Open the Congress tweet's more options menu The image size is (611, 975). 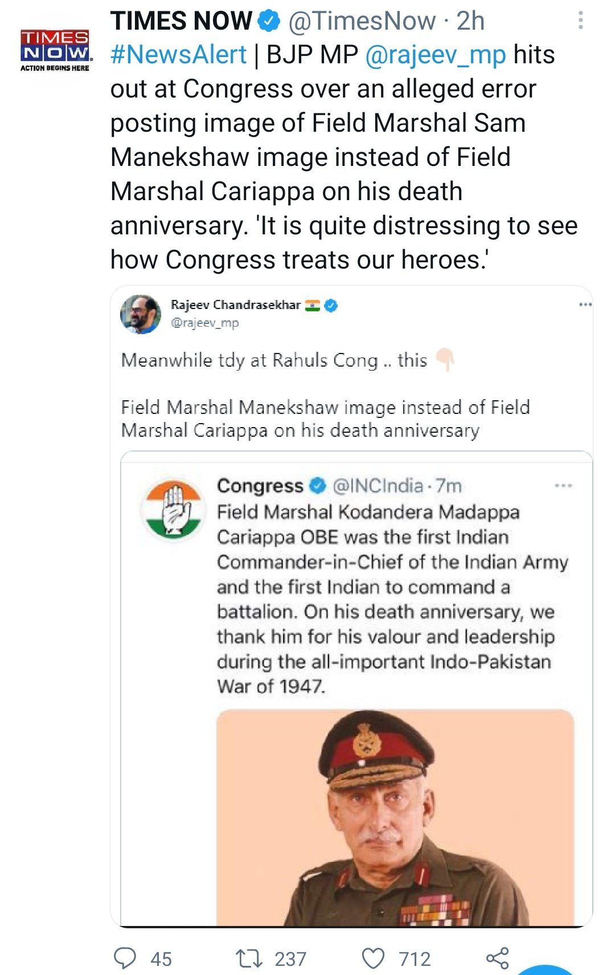pyautogui.click(x=563, y=486)
